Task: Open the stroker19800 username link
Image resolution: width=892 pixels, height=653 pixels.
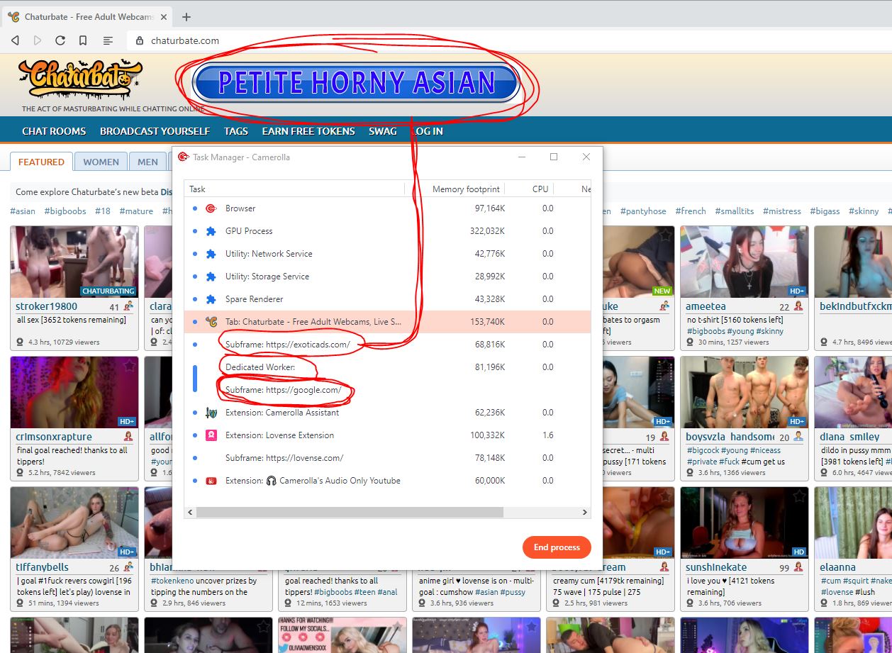Action: (47, 306)
